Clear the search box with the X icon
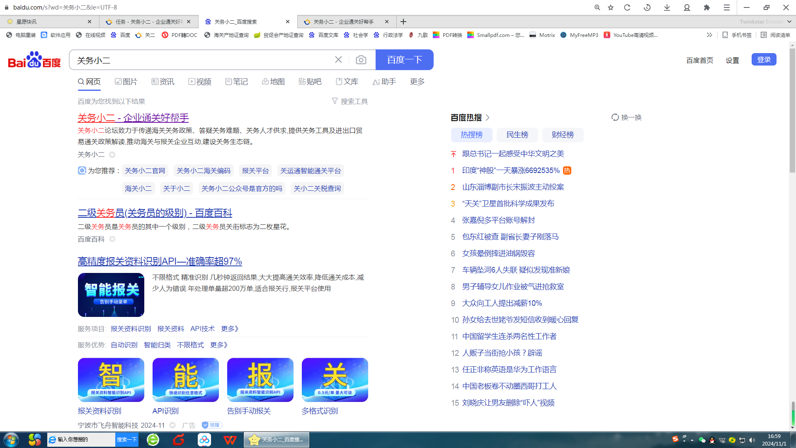Screen dimensions: 796x448 pyautogui.click(x=338, y=60)
